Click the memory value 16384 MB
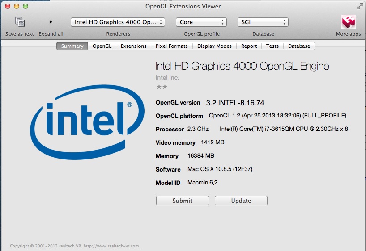Viewport: 366px width, 251px height. [201, 156]
